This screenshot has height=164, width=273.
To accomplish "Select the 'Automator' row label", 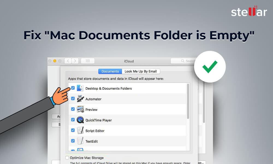I will [x=93, y=99].
